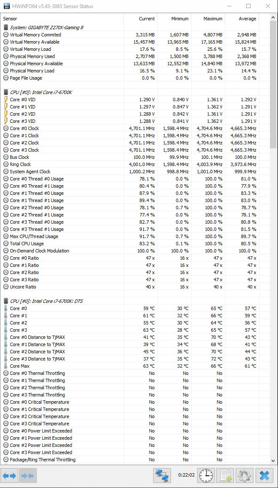278x488 pixels.
Task: Click the vertical scrollbar thumb
Action: pyautogui.click(x=273, y=84)
